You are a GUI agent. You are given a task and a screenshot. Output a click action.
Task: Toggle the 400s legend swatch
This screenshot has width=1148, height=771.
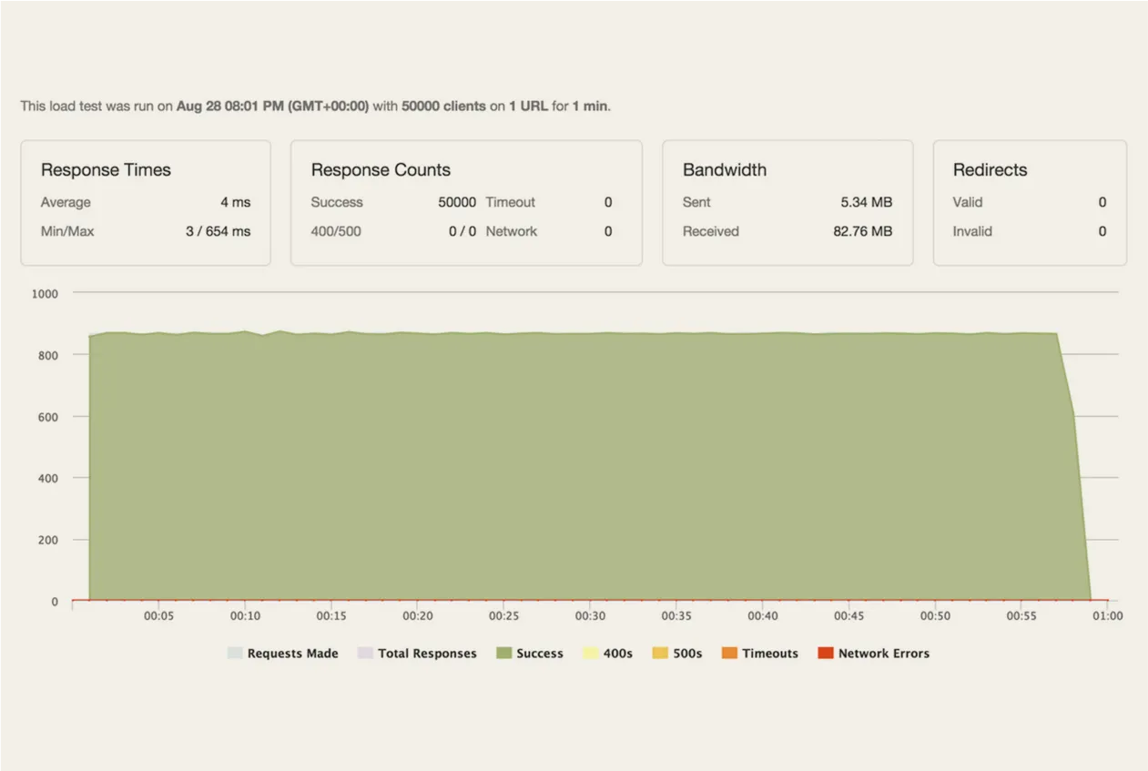pos(590,653)
